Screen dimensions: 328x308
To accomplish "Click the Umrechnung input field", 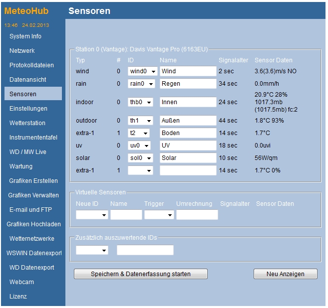I will pyautogui.click(x=197, y=215).
